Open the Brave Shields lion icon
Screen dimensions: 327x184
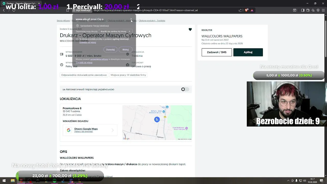246,10
